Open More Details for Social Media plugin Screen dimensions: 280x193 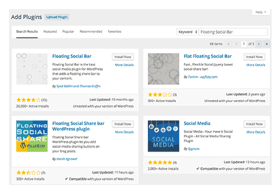pyautogui.click(x=256, y=132)
